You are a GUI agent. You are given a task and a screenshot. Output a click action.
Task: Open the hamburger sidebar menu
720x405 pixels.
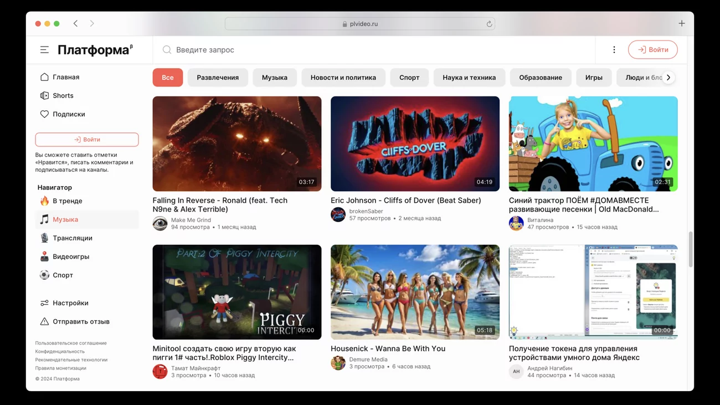click(x=44, y=50)
